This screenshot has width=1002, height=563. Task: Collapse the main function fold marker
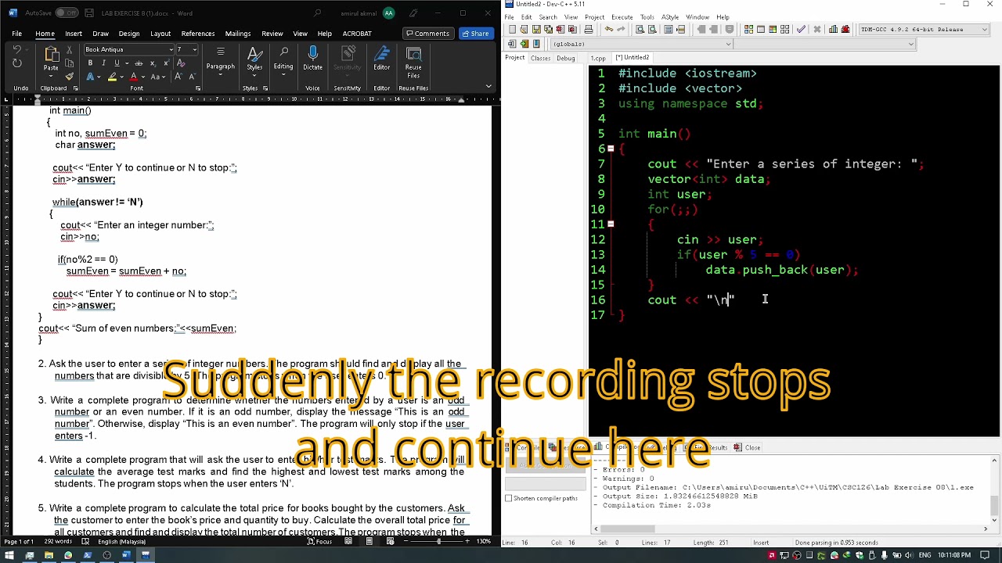coord(611,149)
